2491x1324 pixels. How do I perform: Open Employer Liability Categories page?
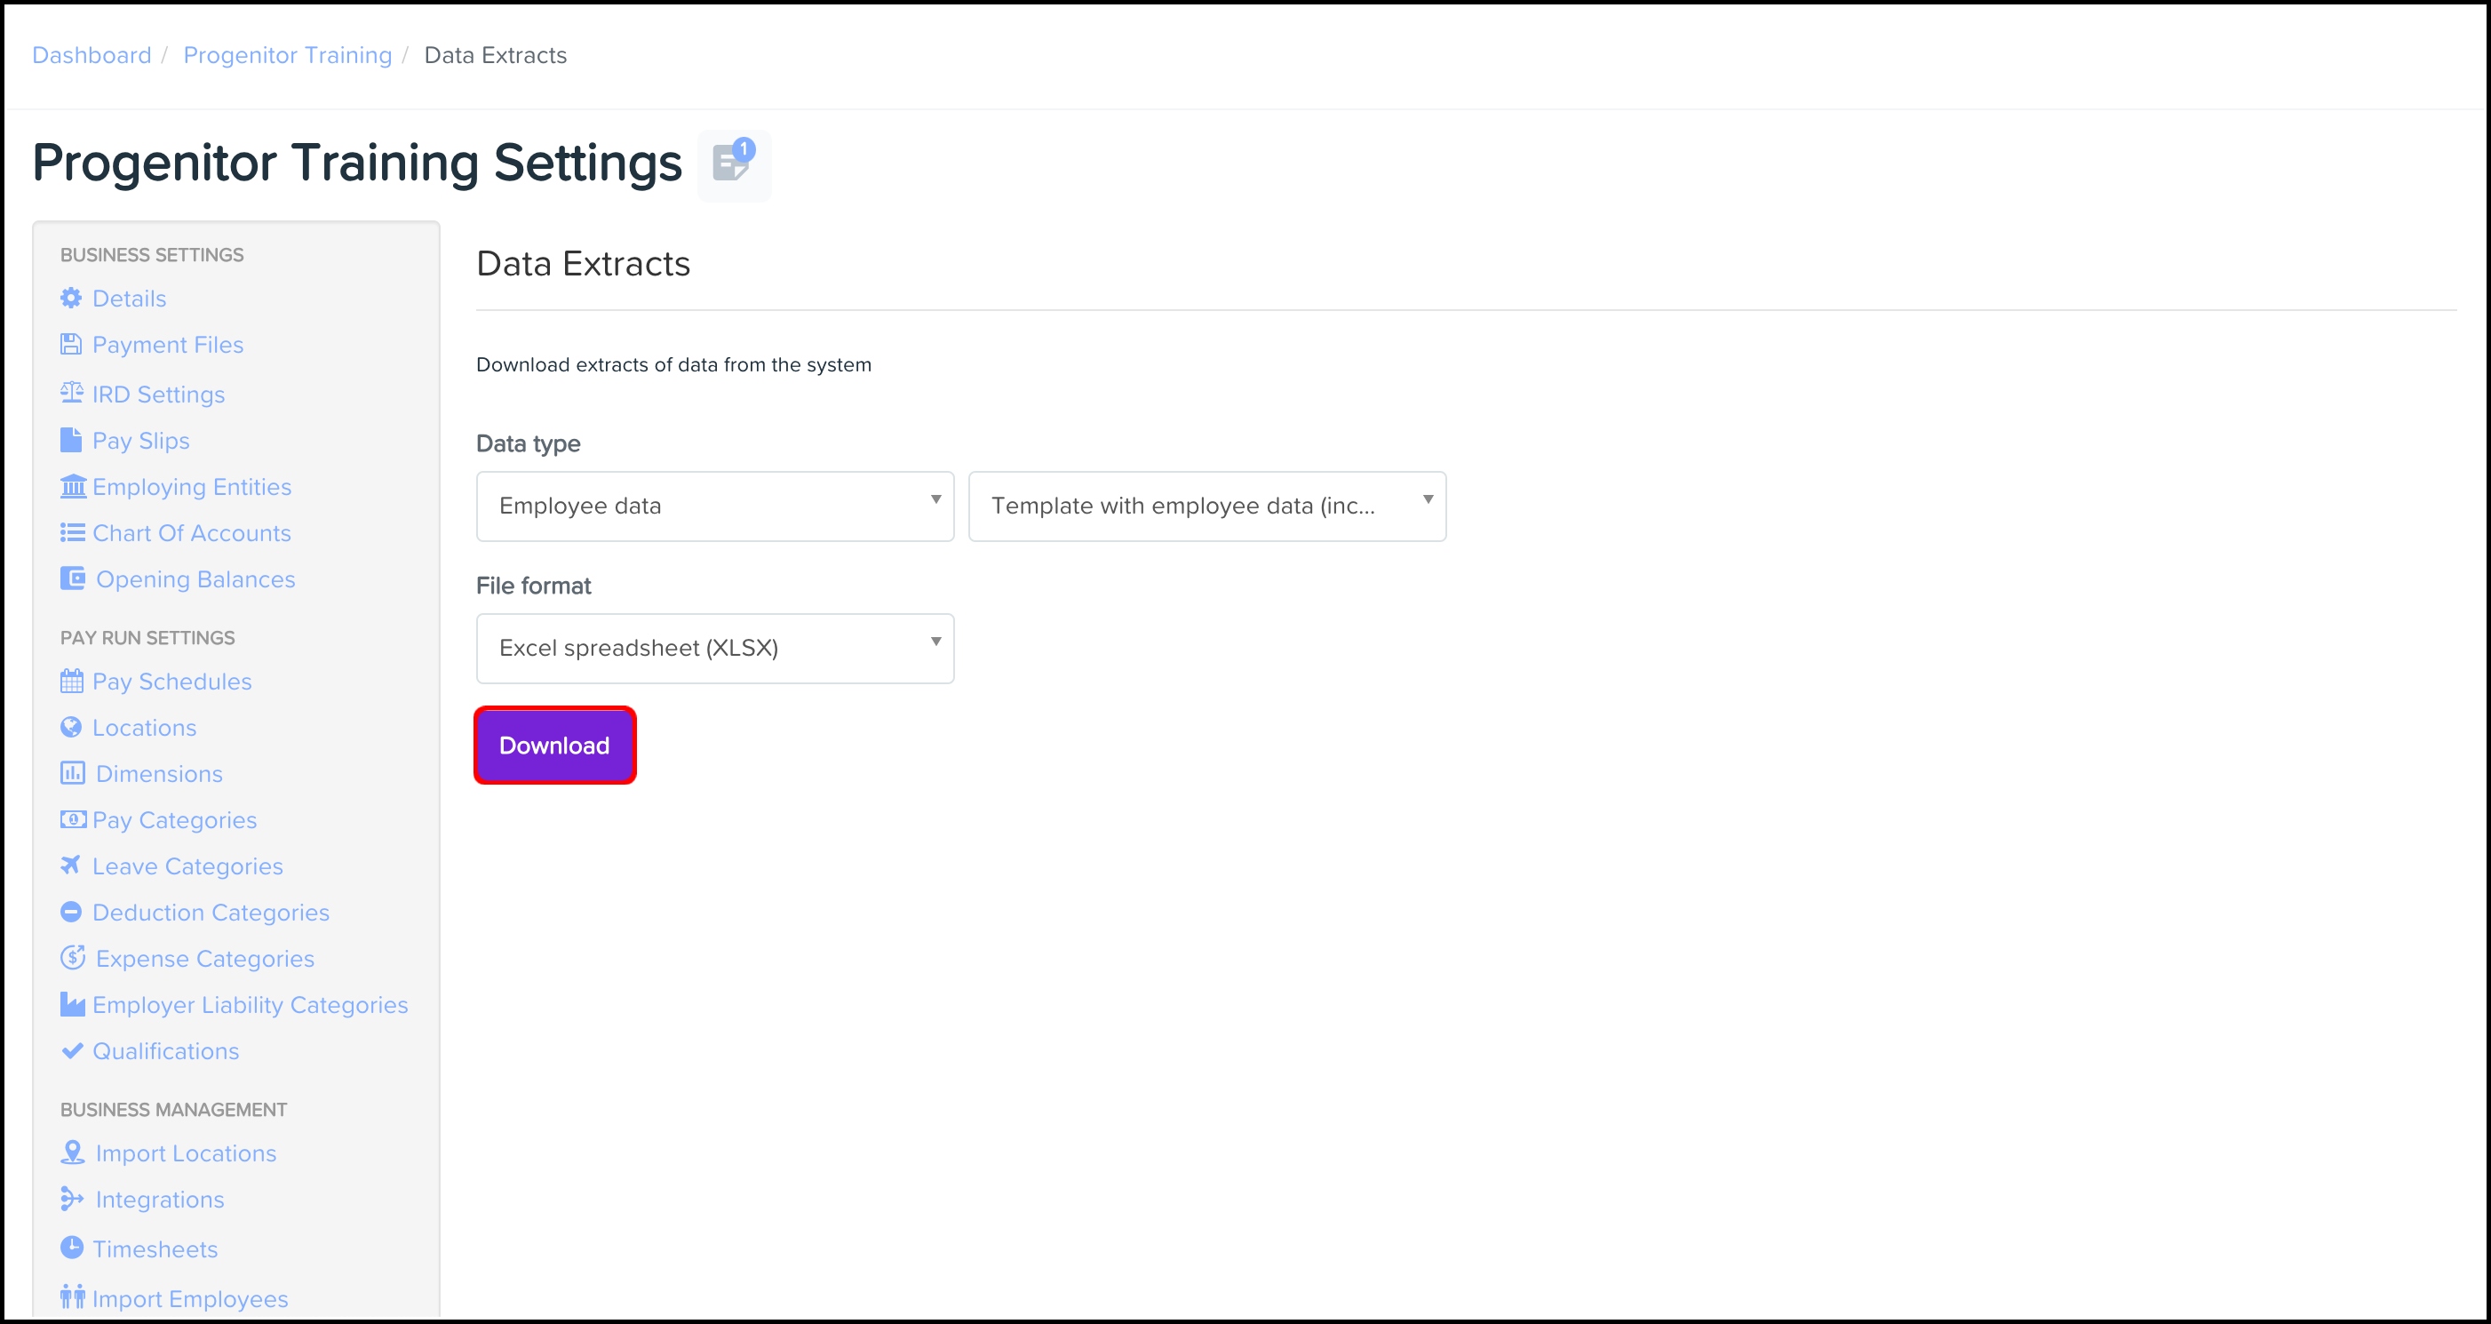click(x=250, y=1005)
